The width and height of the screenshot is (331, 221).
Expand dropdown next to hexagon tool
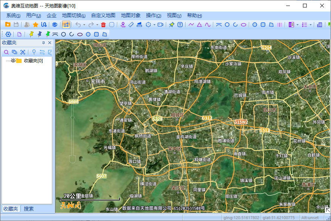click(x=154, y=25)
